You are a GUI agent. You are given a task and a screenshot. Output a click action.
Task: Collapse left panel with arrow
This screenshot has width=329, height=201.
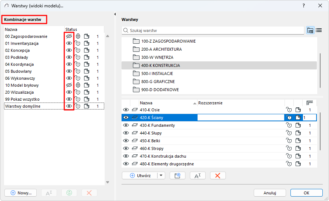(115, 14)
